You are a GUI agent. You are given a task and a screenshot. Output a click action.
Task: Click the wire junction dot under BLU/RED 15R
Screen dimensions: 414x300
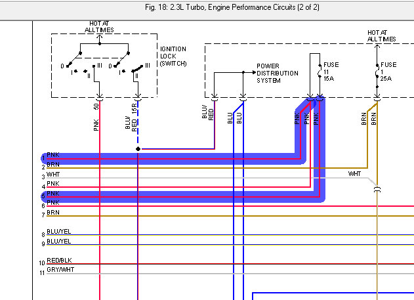pos(138,149)
